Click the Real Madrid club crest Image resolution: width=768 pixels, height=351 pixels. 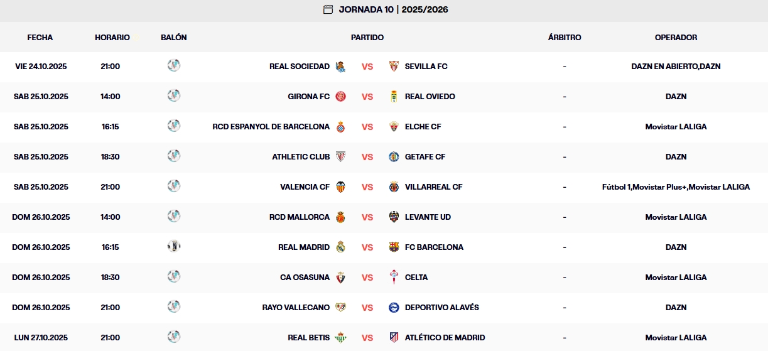coord(340,247)
